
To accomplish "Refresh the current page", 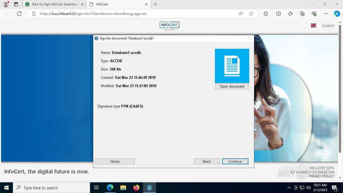I will pos(19,14).
